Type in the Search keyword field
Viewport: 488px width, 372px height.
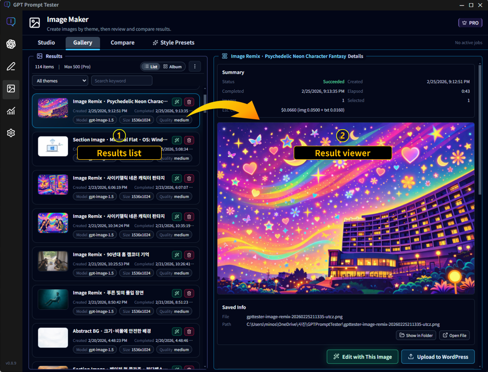pos(122,80)
